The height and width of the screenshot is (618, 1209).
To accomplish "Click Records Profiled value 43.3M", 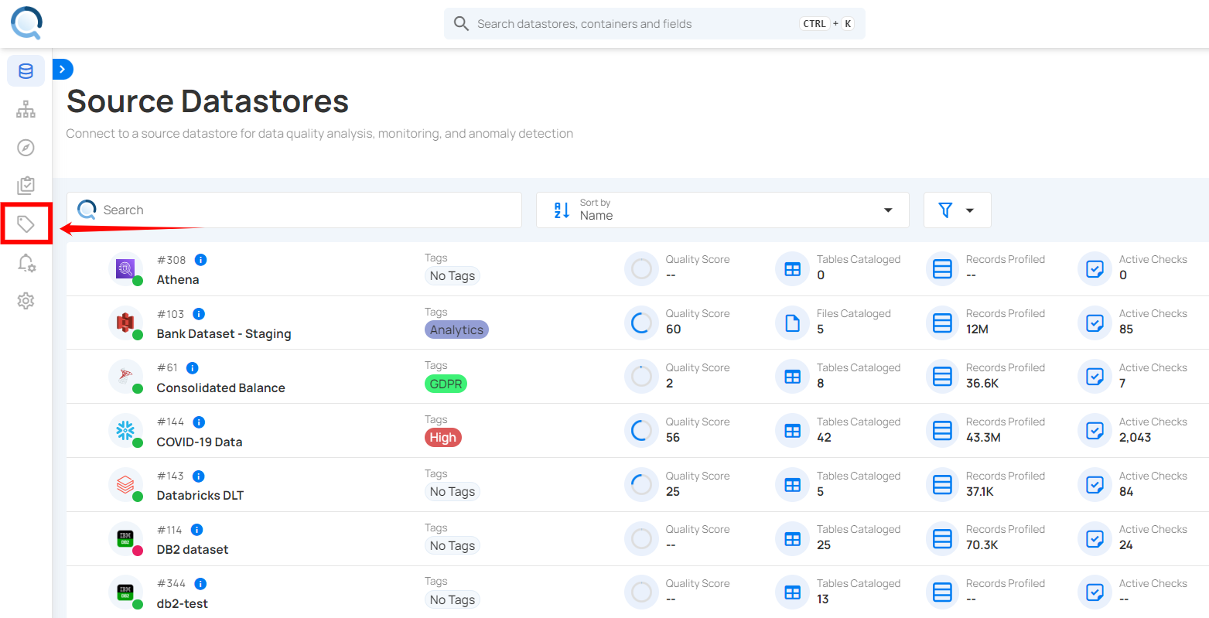I will point(983,438).
